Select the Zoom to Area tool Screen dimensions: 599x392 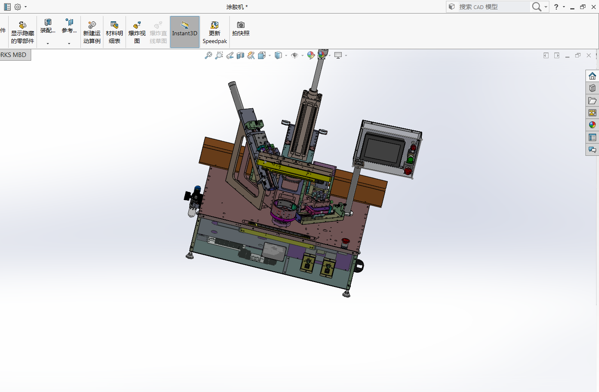coord(219,55)
